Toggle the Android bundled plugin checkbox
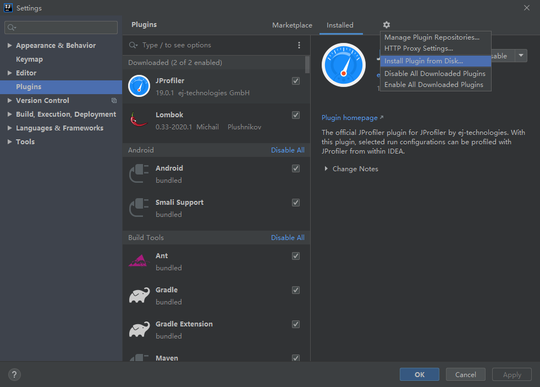 (296, 168)
